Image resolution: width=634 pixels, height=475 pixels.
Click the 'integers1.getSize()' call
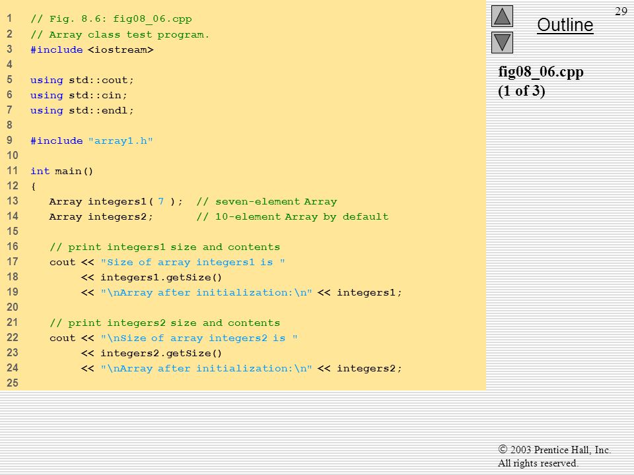(161, 278)
